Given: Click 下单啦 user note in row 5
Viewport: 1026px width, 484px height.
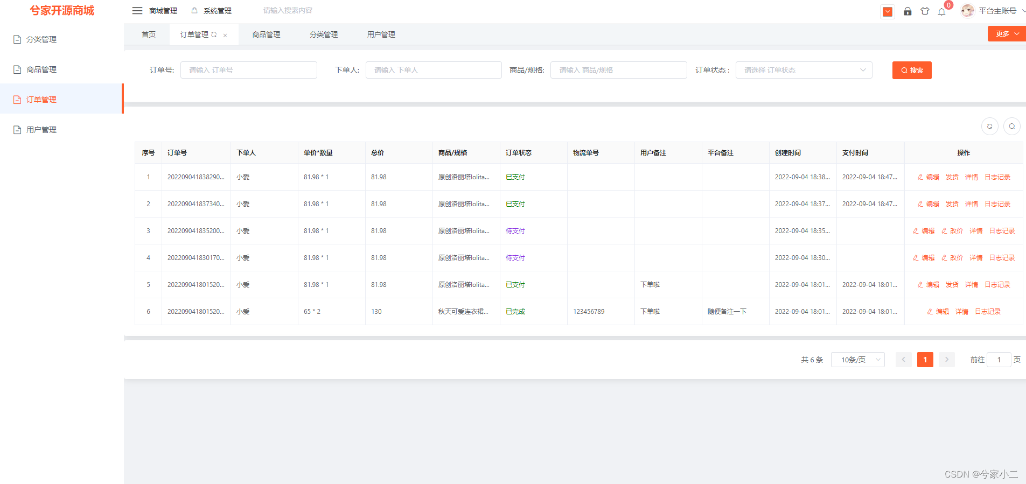Looking at the screenshot, I should click(x=650, y=285).
